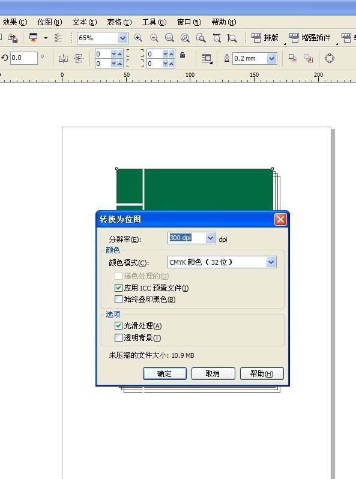Click the Zoom to All Objects icon
Viewport: 356px width, 479px height.
pyautogui.click(x=185, y=38)
